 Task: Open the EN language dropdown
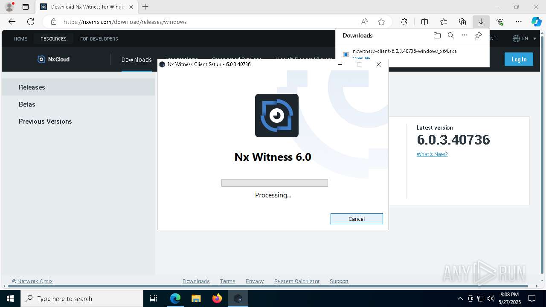pyautogui.click(x=524, y=38)
